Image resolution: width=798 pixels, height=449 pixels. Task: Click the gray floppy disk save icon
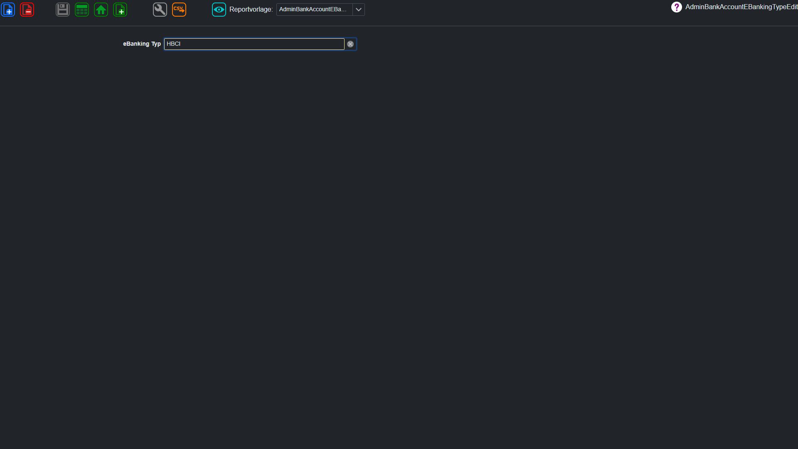(x=63, y=10)
